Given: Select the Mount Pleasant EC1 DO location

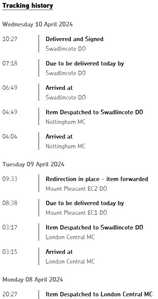Looking at the screenshot, I should [x=76, y=213].
